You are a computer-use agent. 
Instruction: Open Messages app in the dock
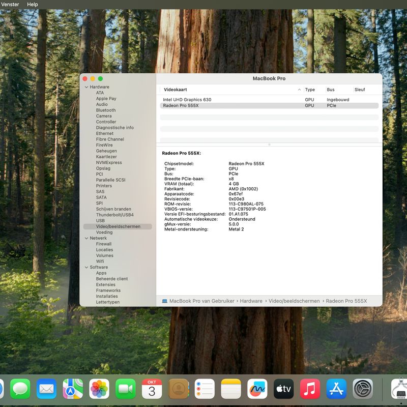coord(20,389)
